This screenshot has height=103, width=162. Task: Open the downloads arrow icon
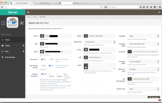[147, 7]
